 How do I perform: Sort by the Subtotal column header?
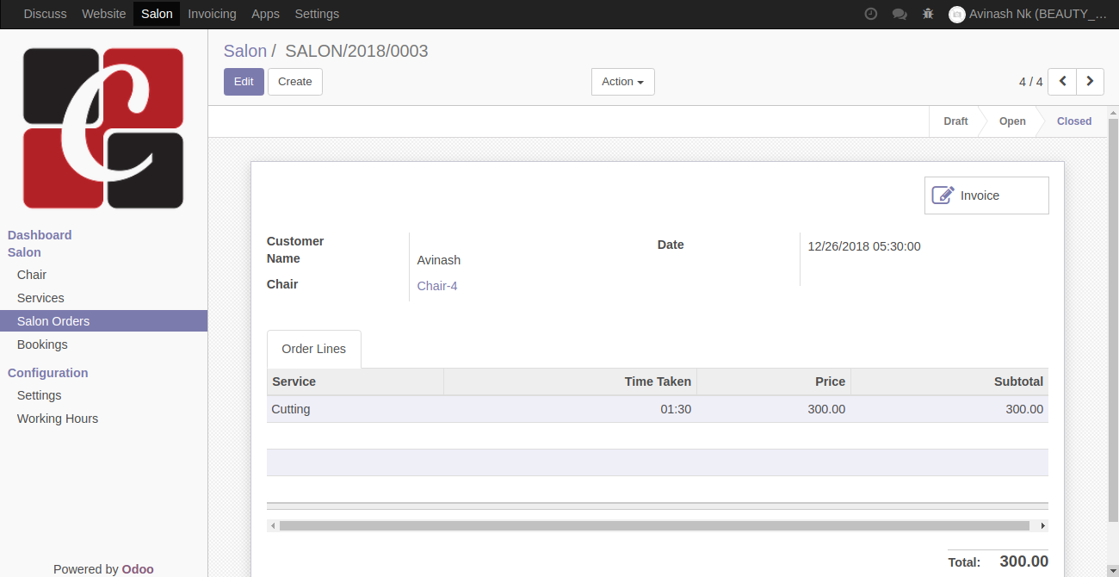tap(949, 382)
